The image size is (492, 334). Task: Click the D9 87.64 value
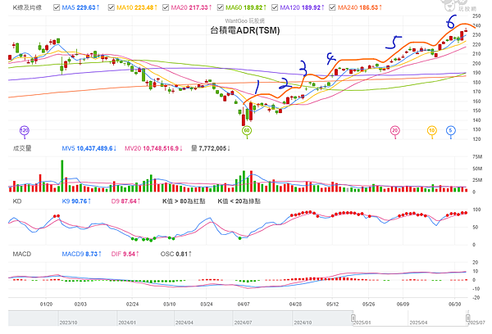pyautogui.click(x=125, y=201)
